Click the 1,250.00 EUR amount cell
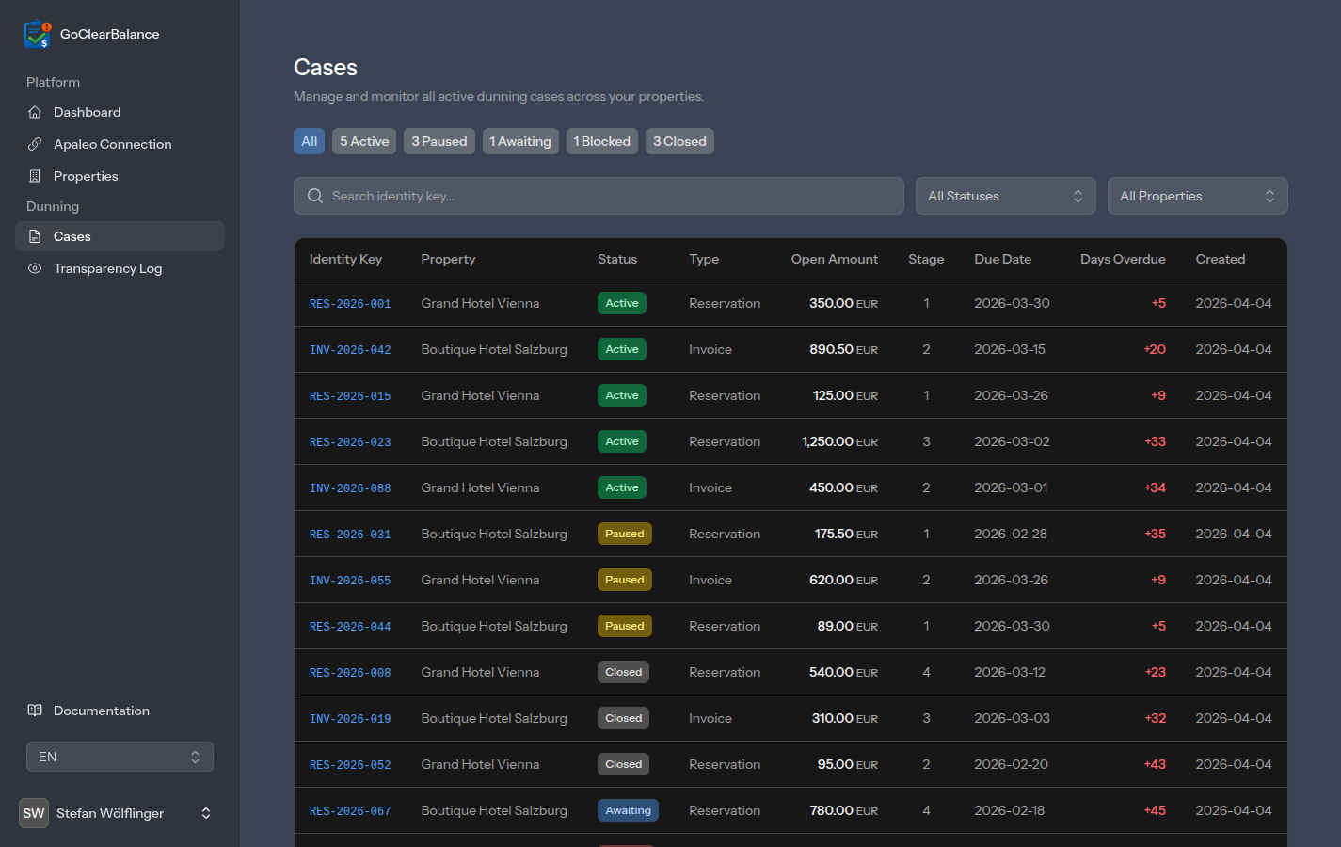Screen dimensions: 1341x847 point(839,441)
